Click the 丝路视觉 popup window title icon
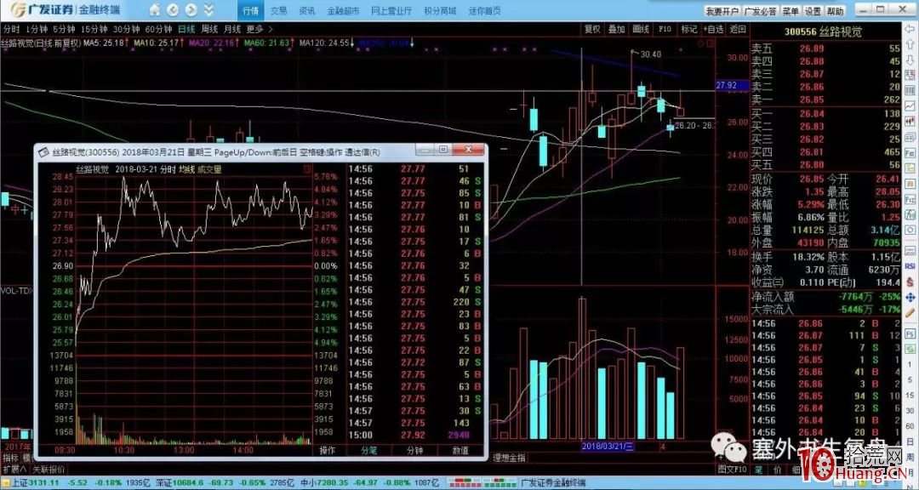 point(43,151)
